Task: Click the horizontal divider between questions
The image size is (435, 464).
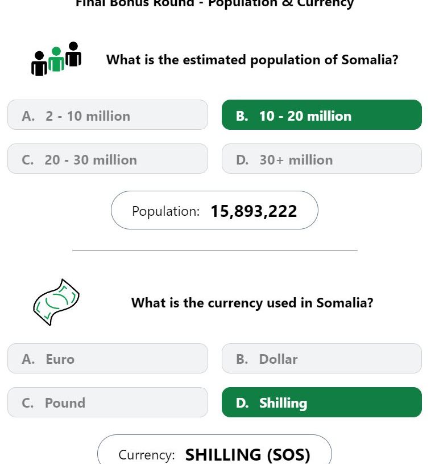Action: (215, 251)
